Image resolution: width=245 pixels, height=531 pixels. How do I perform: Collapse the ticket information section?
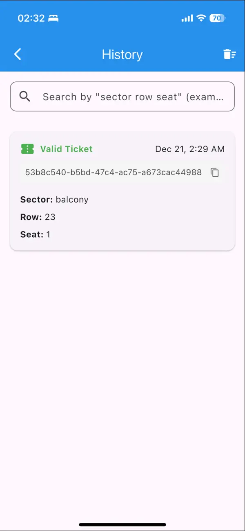122,190
